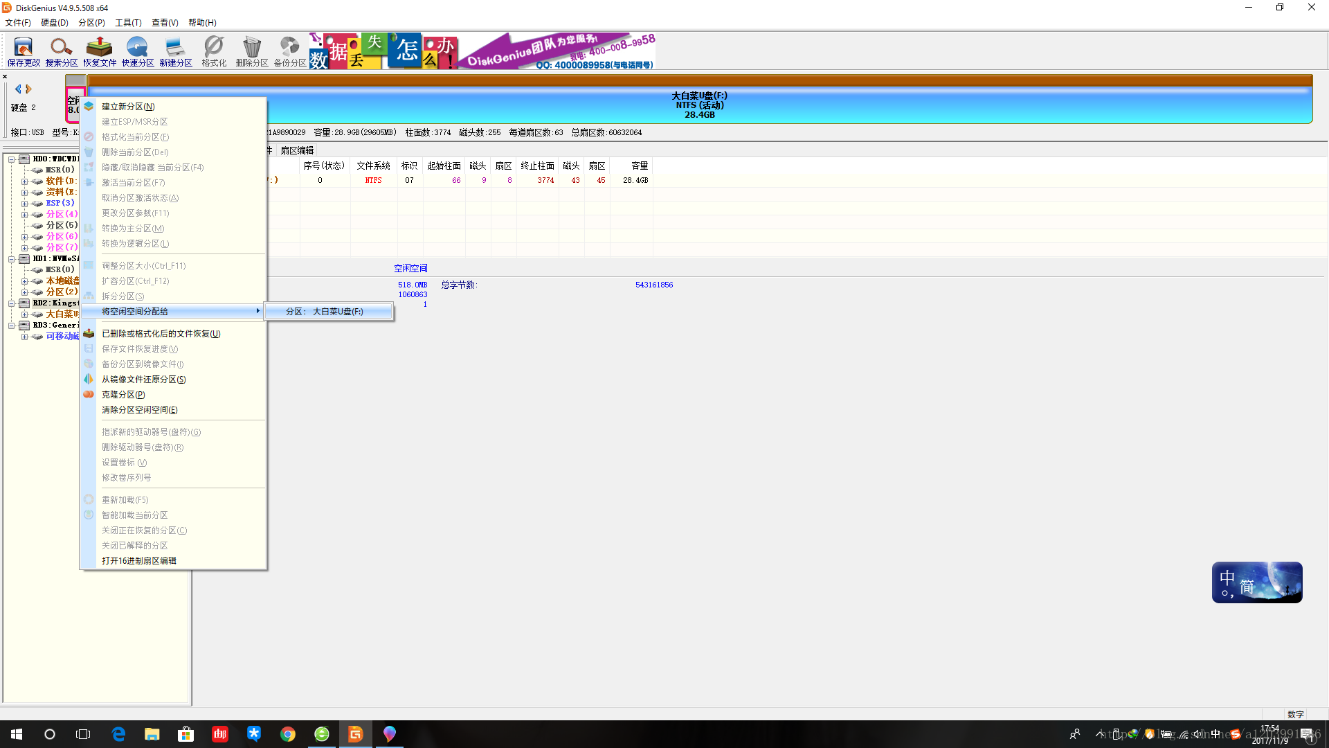The image size is (1329, 748).
Task: Click the 恢复文件 recover files icon
Action: 100,51
